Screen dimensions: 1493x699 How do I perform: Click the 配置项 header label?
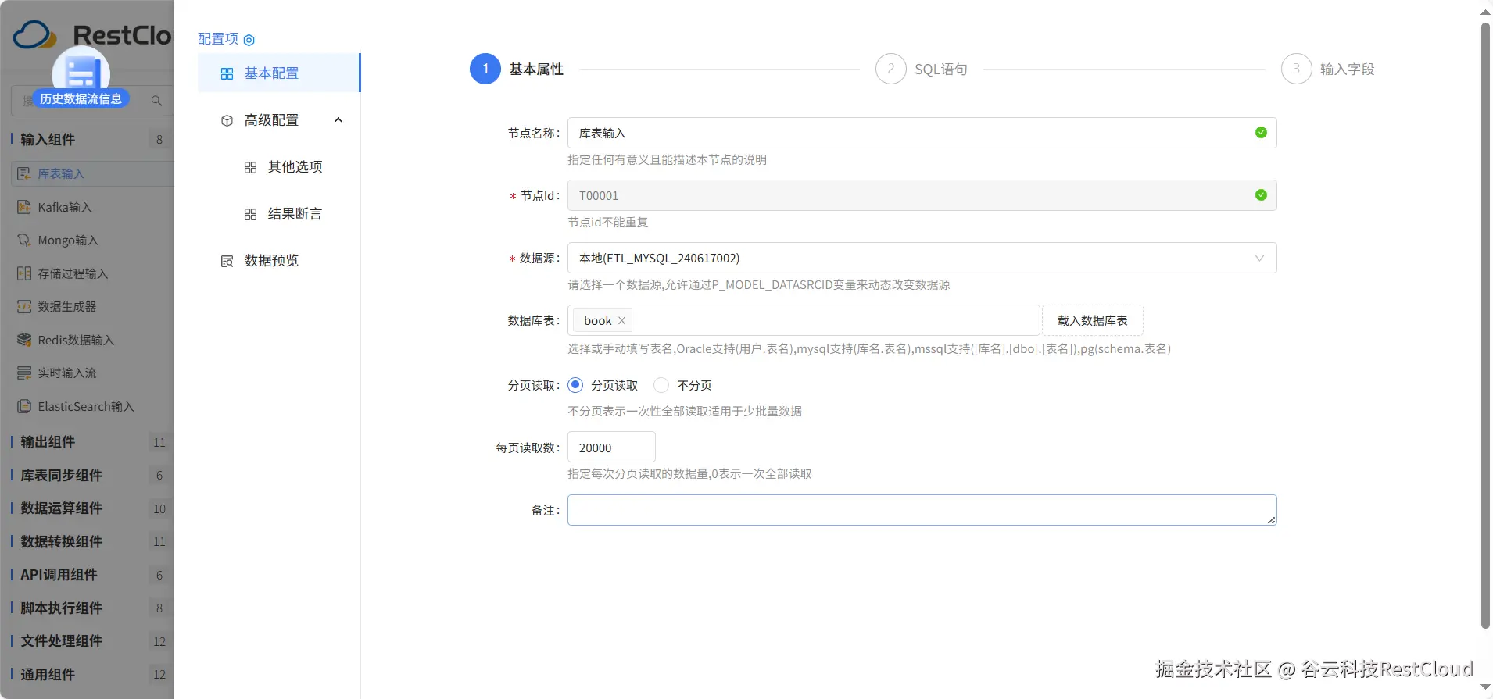[x=218, y=39]
